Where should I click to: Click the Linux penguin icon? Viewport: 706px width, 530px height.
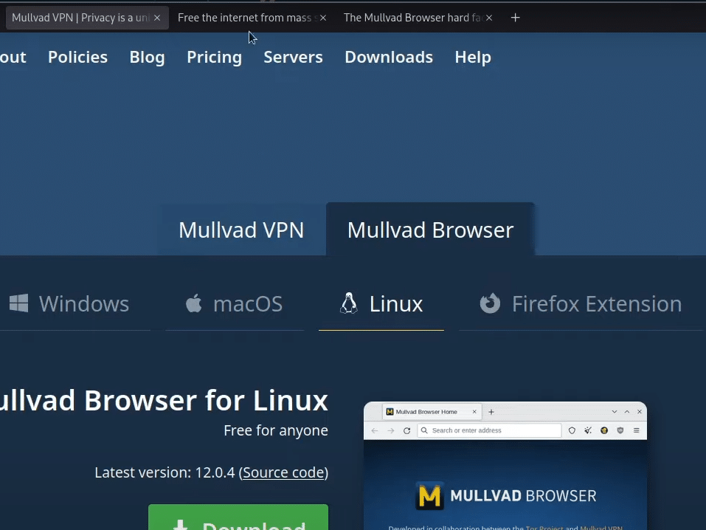[348, 303]
